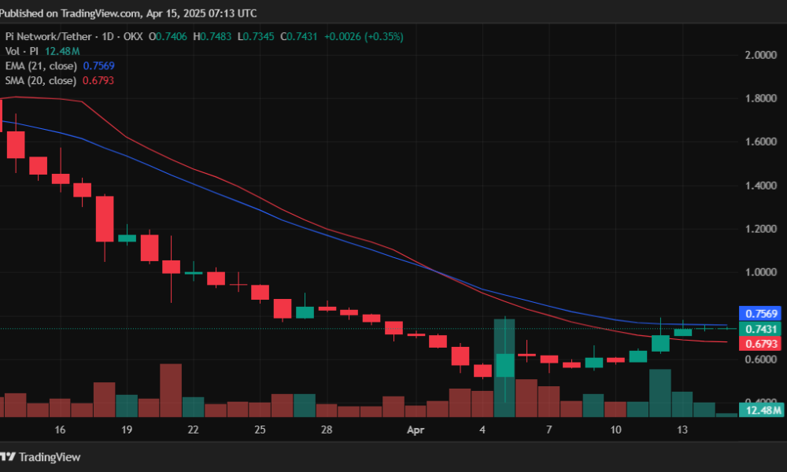This screenshot has width=787, height=472.
Task: Select the EMA (21, close) indicator legend
Action: point(41,66)
